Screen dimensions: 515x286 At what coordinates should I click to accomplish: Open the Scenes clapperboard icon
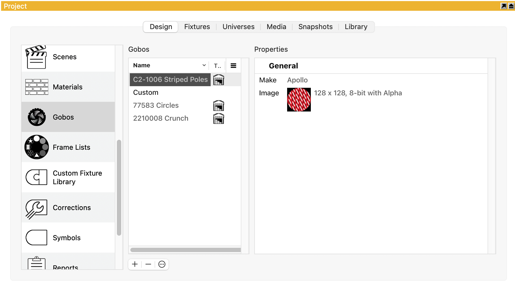coord(36,57)
